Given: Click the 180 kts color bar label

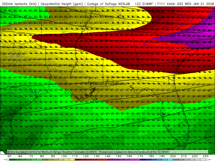Looking at the screenshot, I should coord(151,156).
